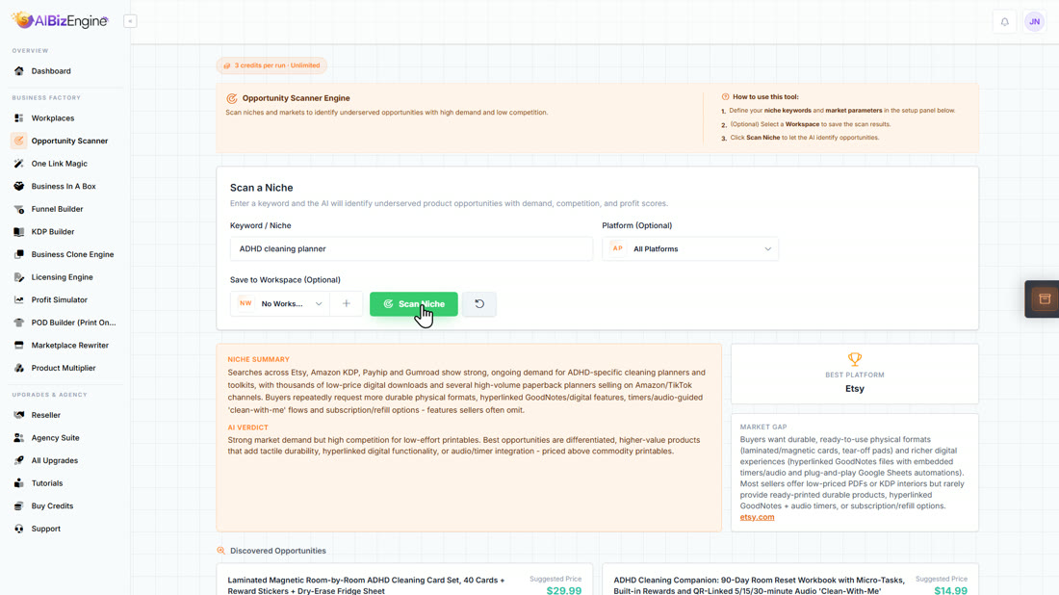Click the AI VERDICT heading
Screen dimensions: 1059x595
click(247, 427)
